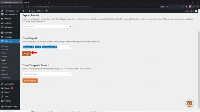The width and height of the screenshot is (200, 112).
Task: Open Tools submenu under WPForms
Action: pos(3,60)
